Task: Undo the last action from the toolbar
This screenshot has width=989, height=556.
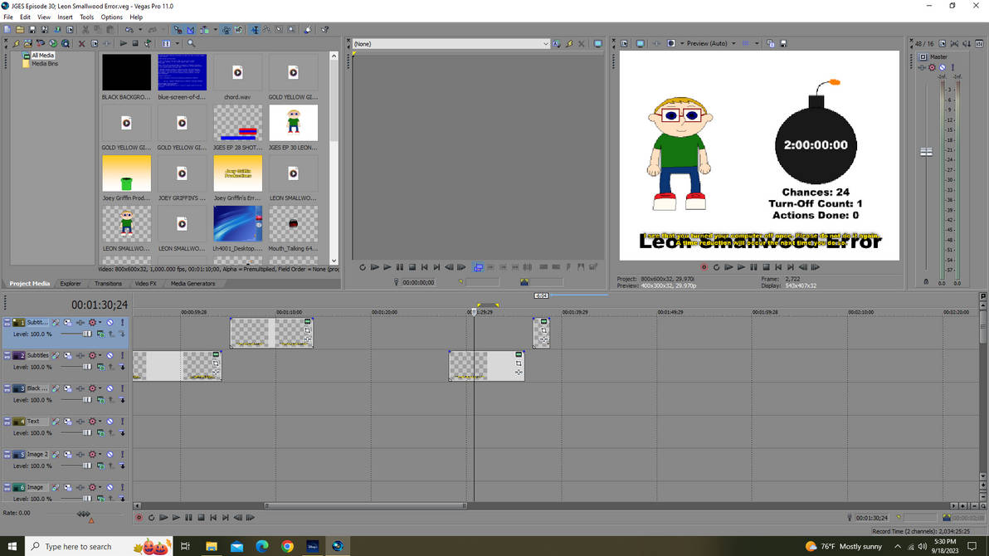Action: coord(128,29)
